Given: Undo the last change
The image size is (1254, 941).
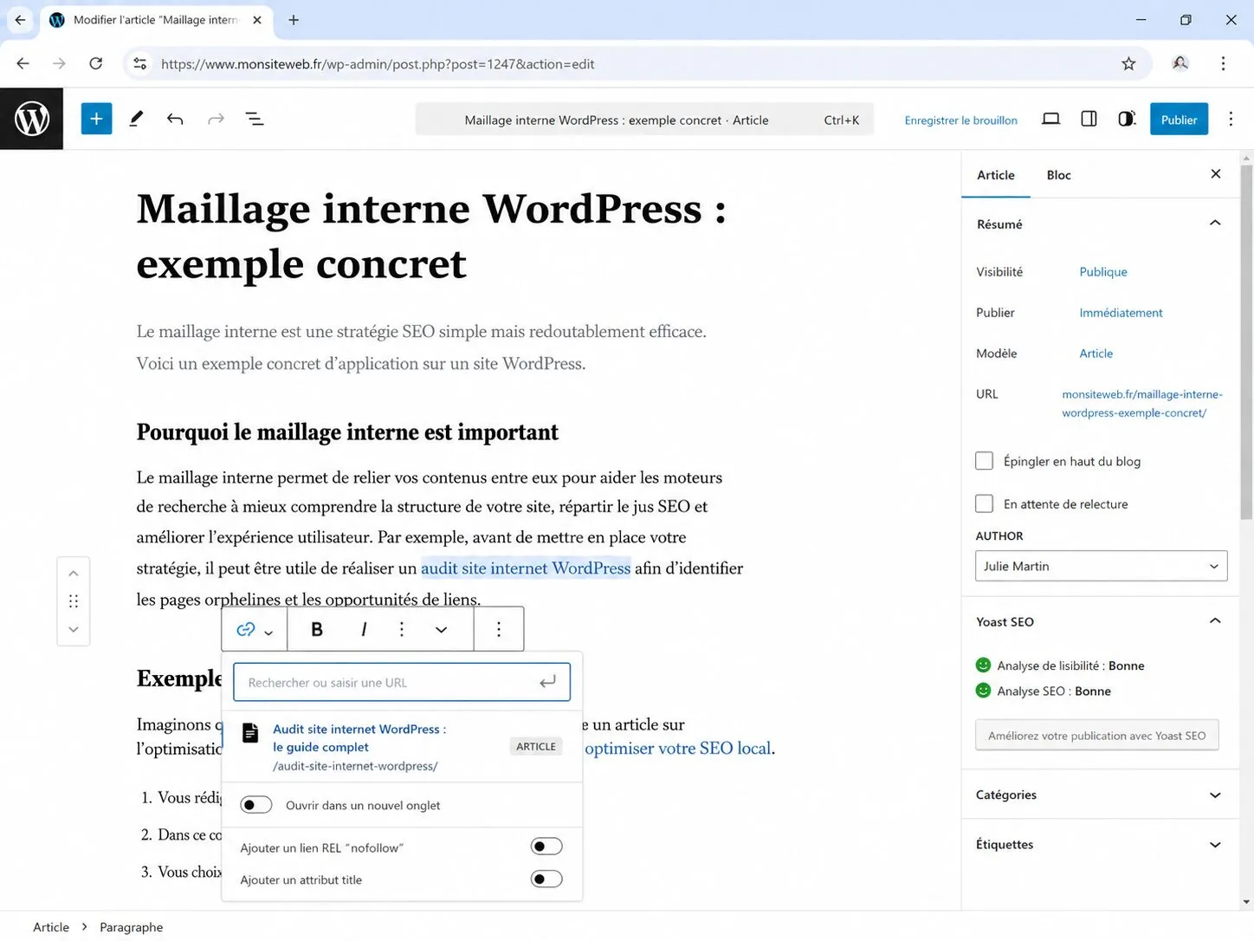Looking at the screenshot, I should point(175,119).
